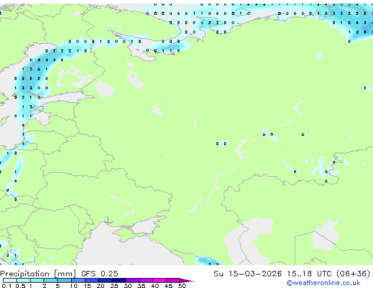Select legend swatch between 5 and 10
Screen dimensions: 373x288
64,280
